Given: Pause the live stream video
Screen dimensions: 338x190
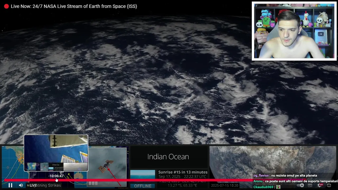Looking at the screenshot, I should 10,185.
